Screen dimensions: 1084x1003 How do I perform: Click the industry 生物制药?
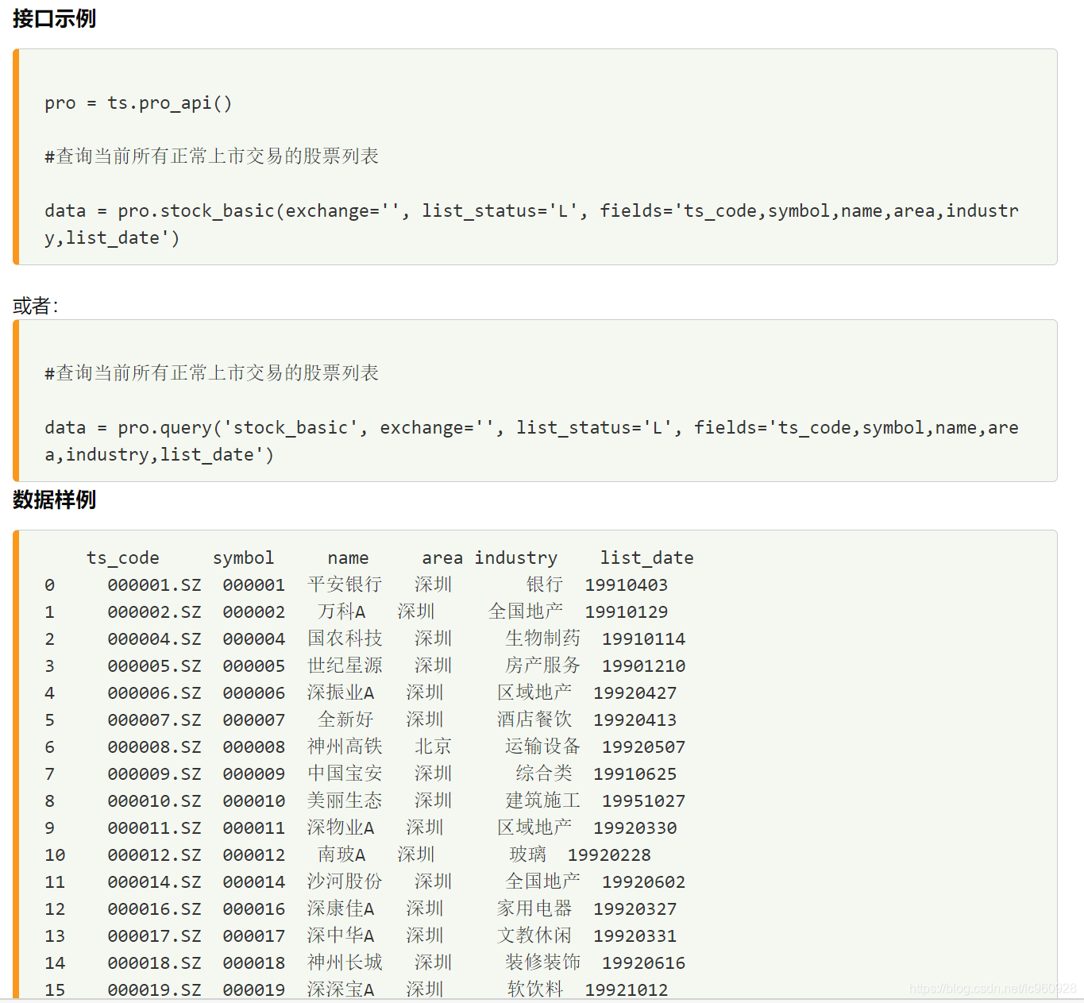tap(543, 639)
